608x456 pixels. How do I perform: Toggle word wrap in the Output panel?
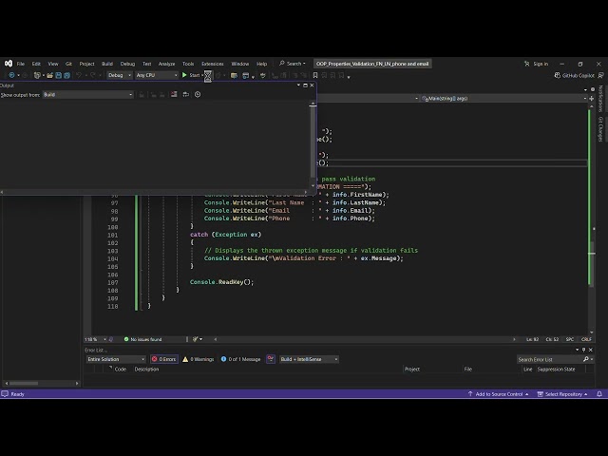point(186,94)
